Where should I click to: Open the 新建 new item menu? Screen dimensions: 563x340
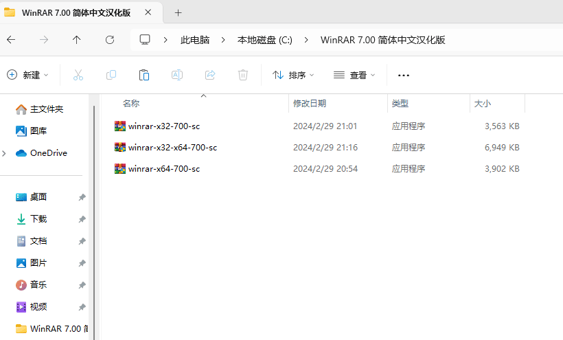(x=27, y=75)
